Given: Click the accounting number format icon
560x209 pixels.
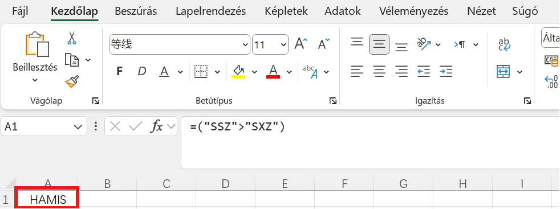Looking at the screenshot, I should (551, 60).
